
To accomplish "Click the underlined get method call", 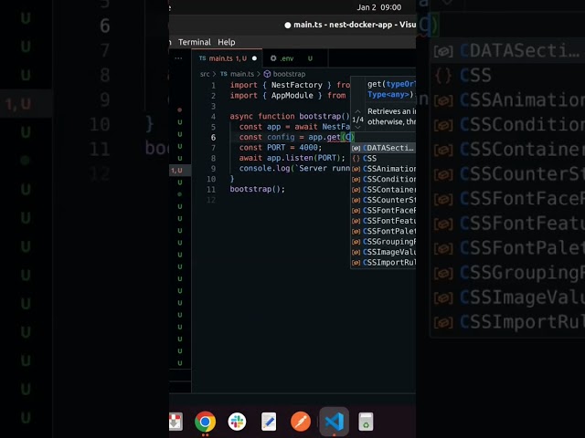I will [334, 138].
